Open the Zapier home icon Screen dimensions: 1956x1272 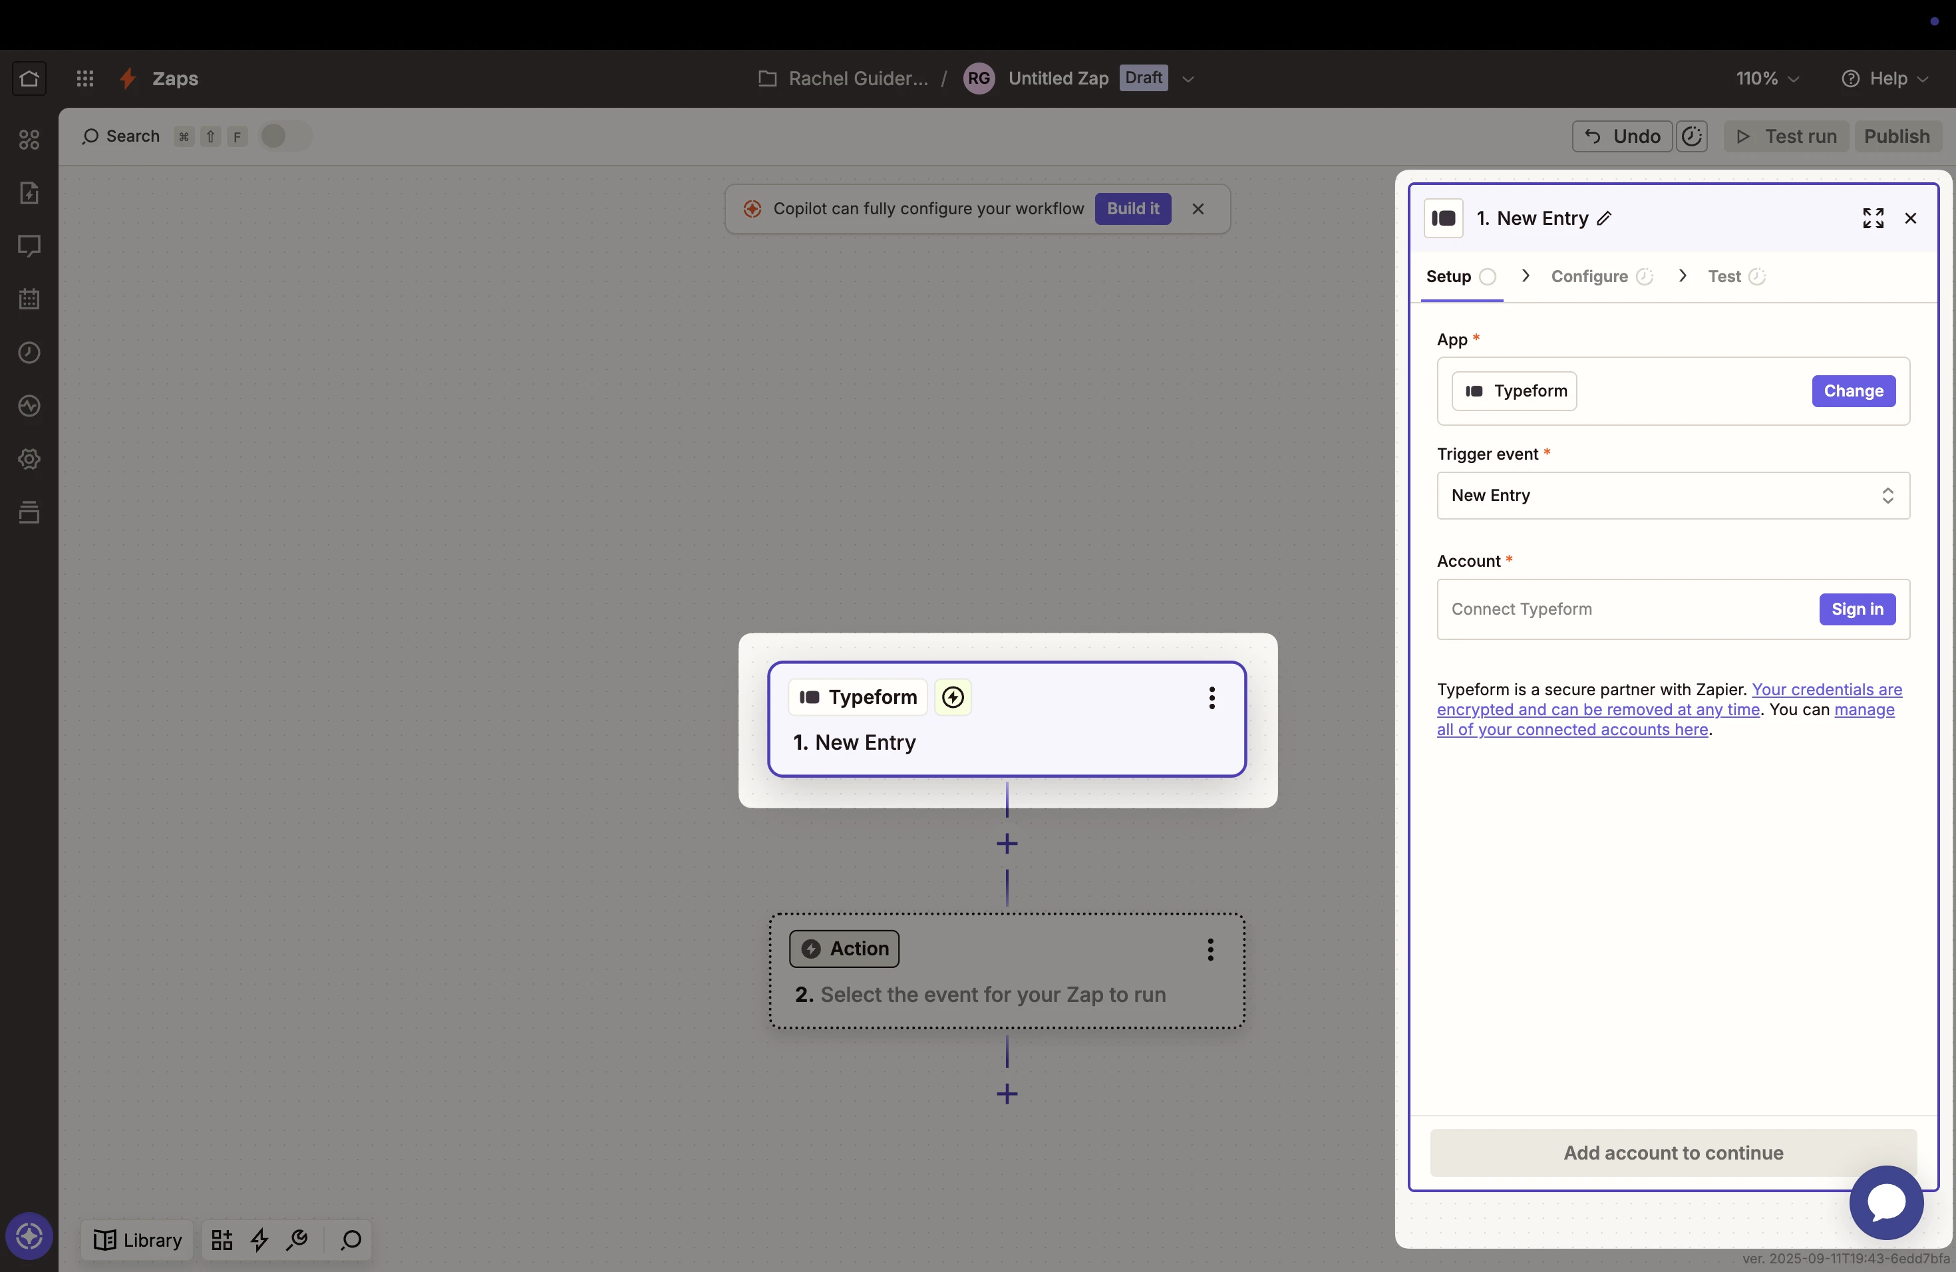[29, 79]
